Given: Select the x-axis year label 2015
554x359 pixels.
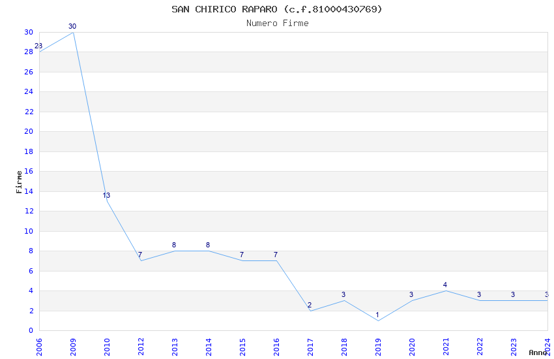Looking at the screenshot, I should (242, 347).
